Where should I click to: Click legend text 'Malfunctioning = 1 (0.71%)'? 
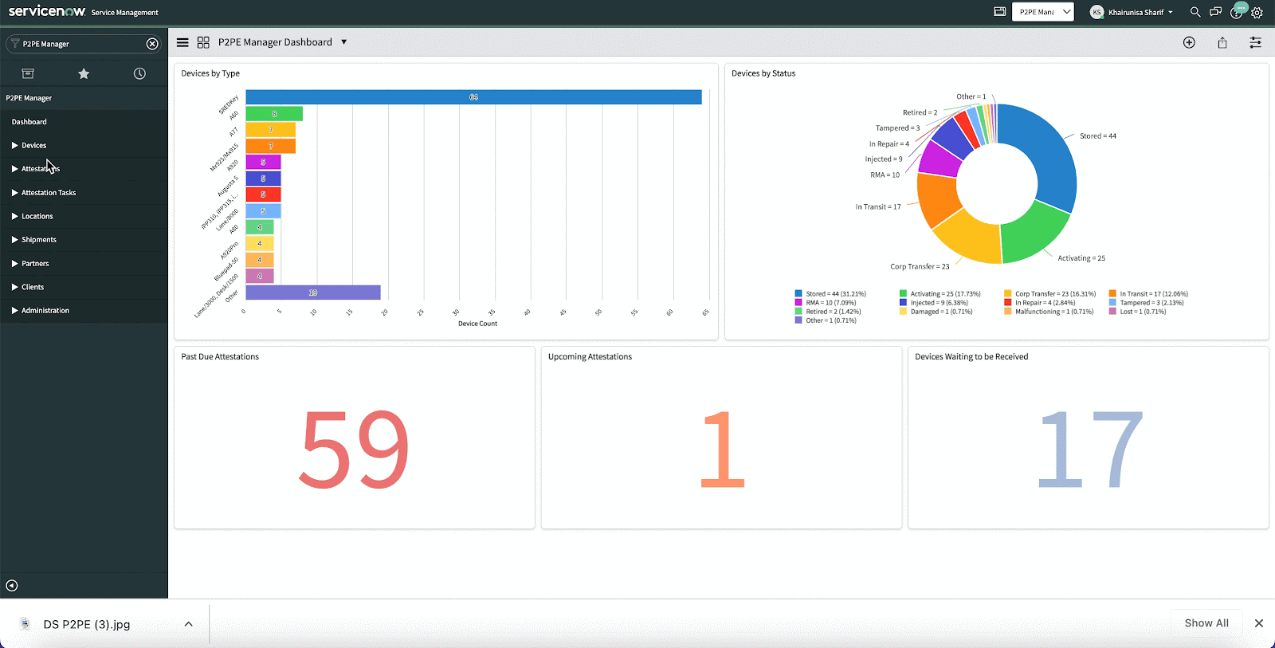[1054, 312]
